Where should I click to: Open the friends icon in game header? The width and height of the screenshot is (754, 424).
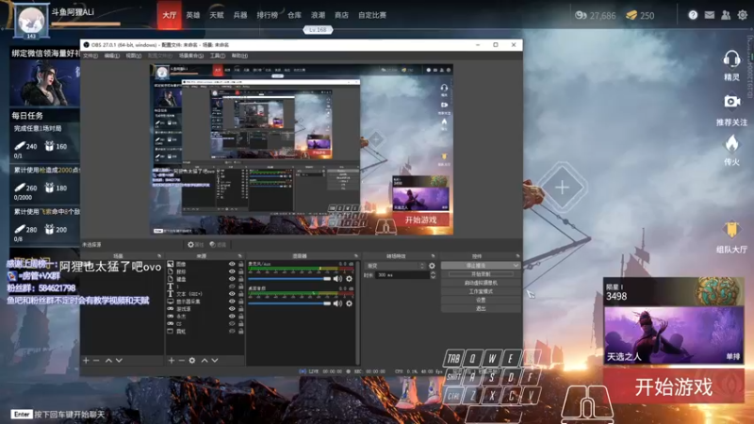(726, 15)
